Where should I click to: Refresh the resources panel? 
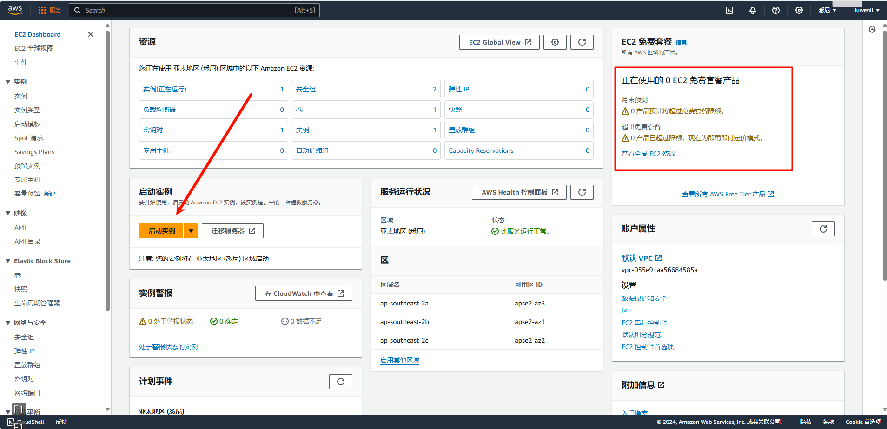[582, 42]
